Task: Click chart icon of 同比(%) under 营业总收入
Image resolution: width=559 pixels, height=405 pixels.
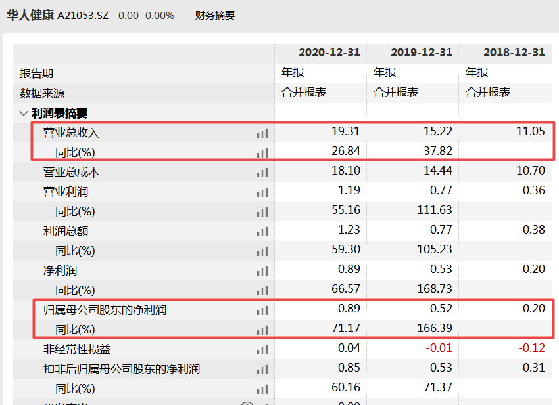Action: 262,152
